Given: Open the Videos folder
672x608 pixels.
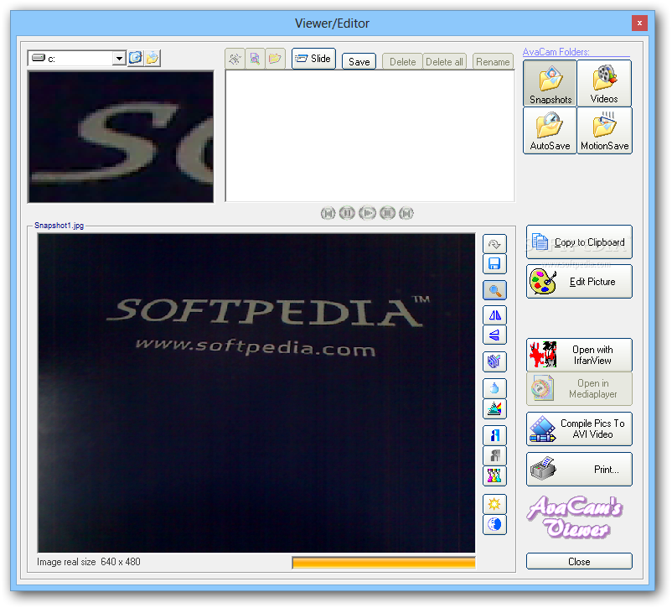Looking at the screenshot, I should [x=604, y=83].
